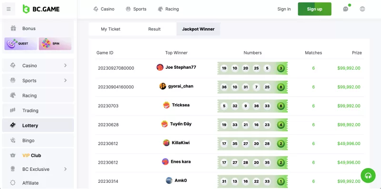Viewport: 381px width, 189px height.
Task: Click the BC.GAME logo
Action: pyautogui.click(x=41, y=9)
